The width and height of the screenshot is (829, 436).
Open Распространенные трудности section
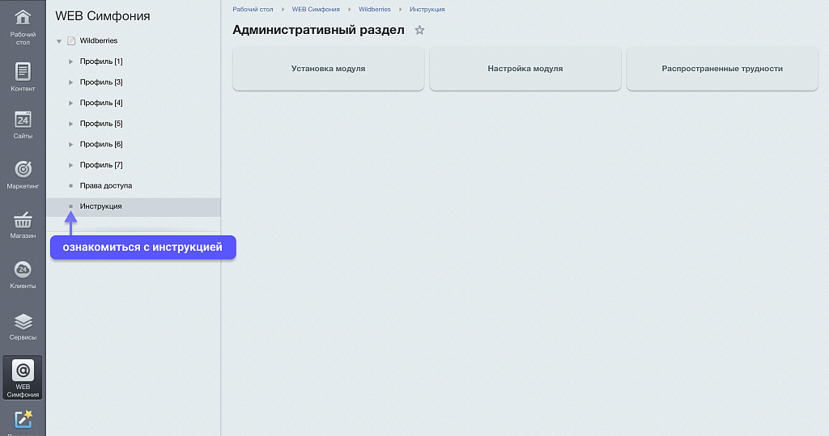point(721,69)
